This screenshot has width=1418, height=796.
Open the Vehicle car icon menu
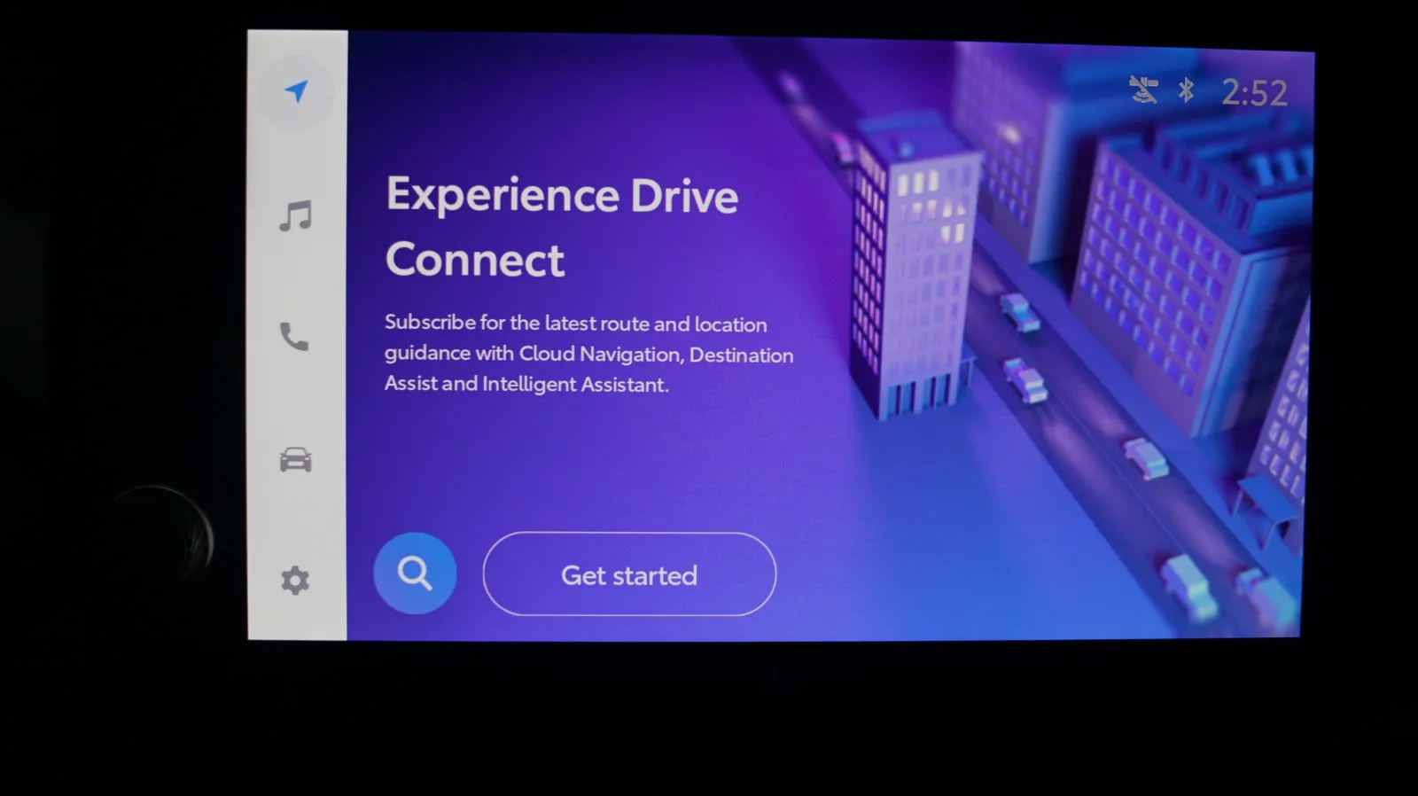click(295, 459)
